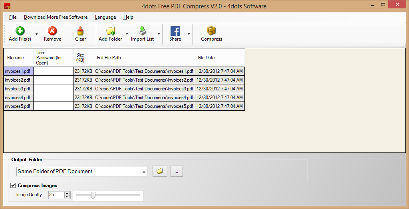The image size is (409, 209).
Task: Expand the Import List dropdown arrow
Action: click(x=159, y=34)
